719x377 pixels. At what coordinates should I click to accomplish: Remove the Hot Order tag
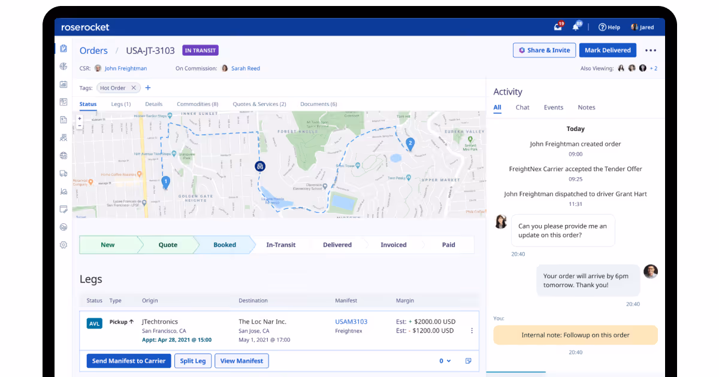click(134, 88)
